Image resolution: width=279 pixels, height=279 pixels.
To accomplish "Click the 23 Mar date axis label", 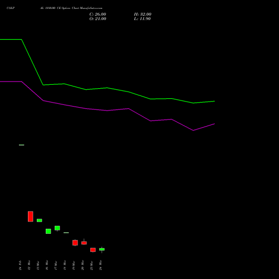I will pos(92,266).
